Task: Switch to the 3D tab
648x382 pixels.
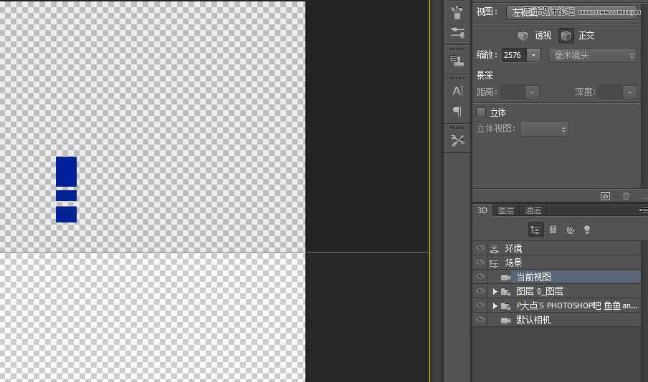Action: tap(482, 210)
